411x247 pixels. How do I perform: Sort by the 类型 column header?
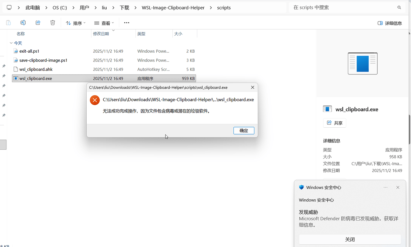(141, 34)
